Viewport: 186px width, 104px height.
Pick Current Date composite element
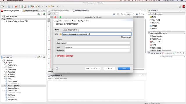click(x=157, y=42)
